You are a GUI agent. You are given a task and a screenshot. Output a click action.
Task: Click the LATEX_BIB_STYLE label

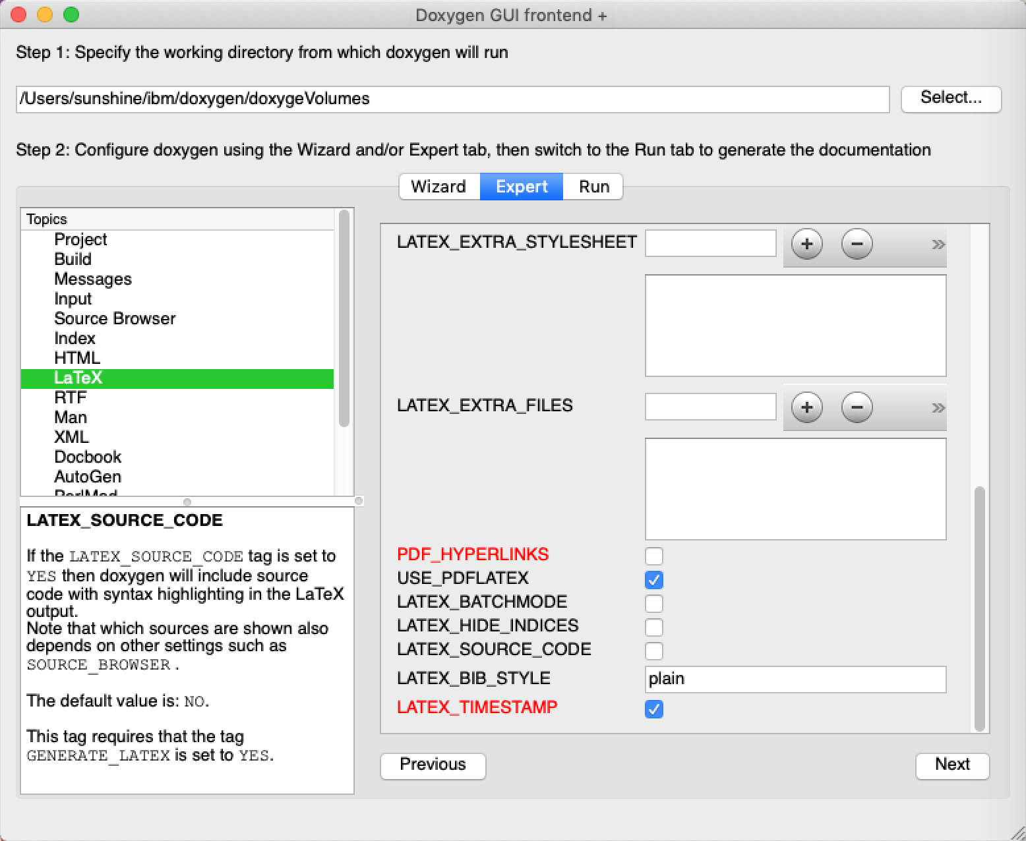(473, 678)
